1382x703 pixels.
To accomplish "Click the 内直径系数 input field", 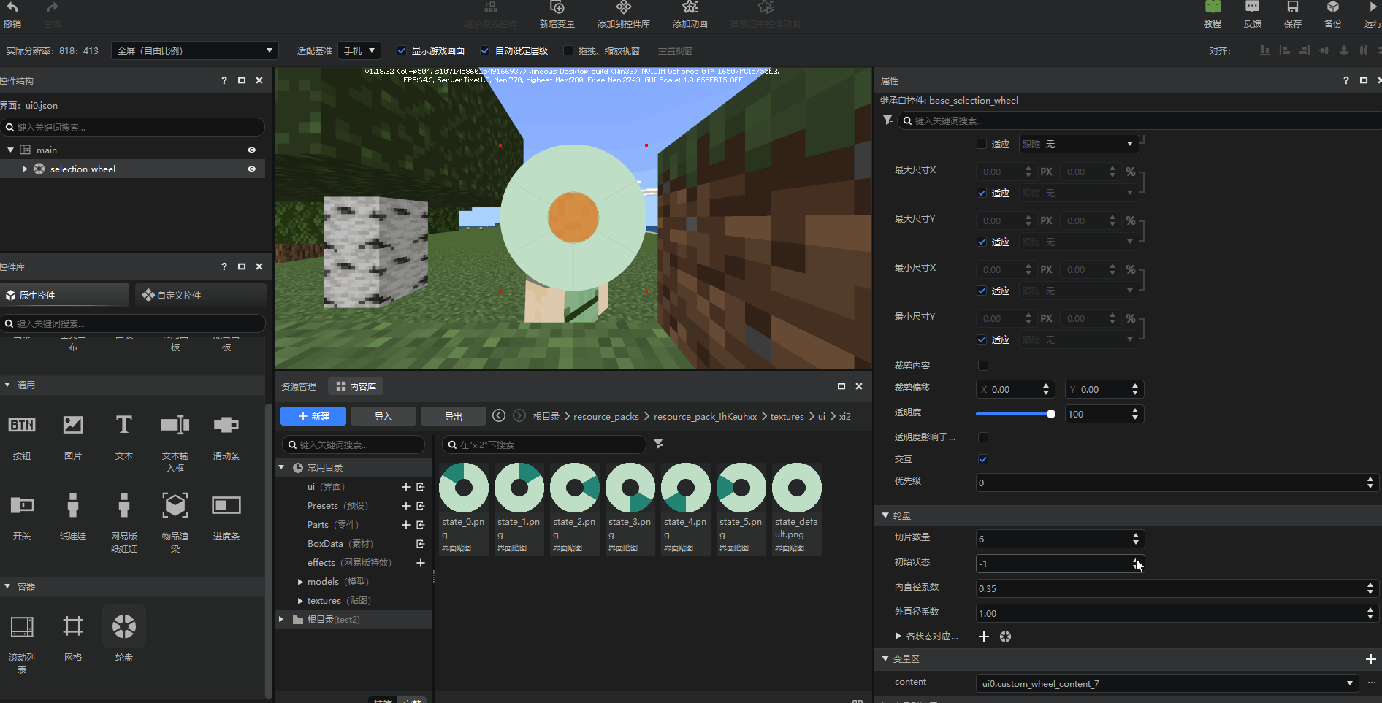I will coord(1177,588).
